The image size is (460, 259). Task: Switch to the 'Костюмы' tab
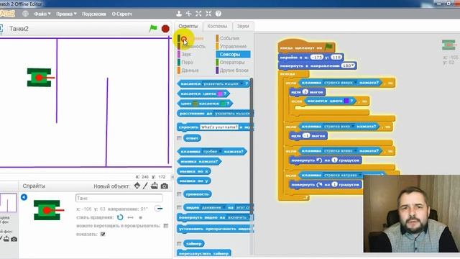pos(217,26)
